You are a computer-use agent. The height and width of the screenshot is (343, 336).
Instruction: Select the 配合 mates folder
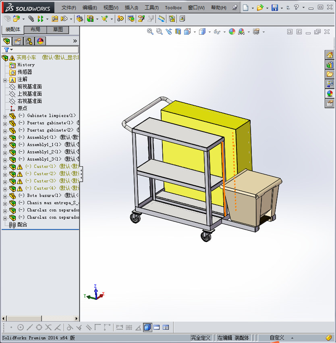click(x=22, y=224)
